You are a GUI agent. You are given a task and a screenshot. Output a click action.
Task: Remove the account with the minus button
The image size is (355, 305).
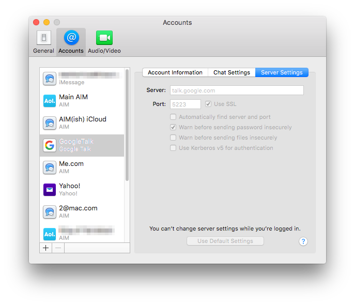(58, 248)
